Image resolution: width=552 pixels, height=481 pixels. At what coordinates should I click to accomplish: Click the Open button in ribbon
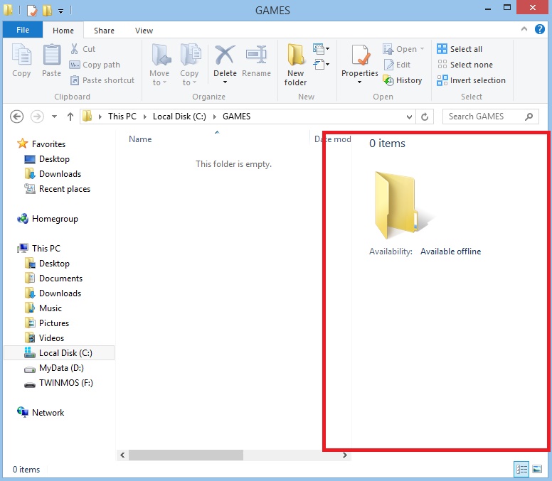(403, 49)
